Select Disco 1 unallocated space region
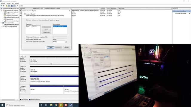 click(x=54, y=71)
